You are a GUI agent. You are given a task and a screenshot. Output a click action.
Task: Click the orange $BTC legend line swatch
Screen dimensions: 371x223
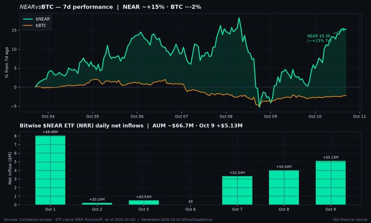[28, 25]
